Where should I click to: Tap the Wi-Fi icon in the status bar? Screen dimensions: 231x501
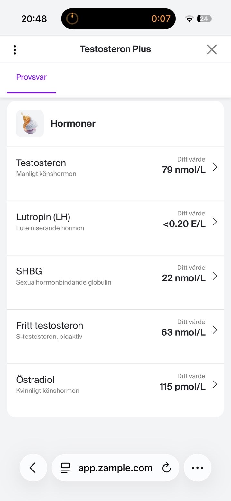click(x=189, y=19)
